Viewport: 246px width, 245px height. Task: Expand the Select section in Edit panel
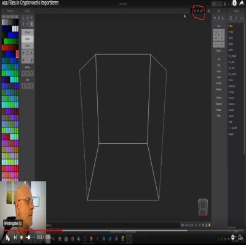click(219, 50)
